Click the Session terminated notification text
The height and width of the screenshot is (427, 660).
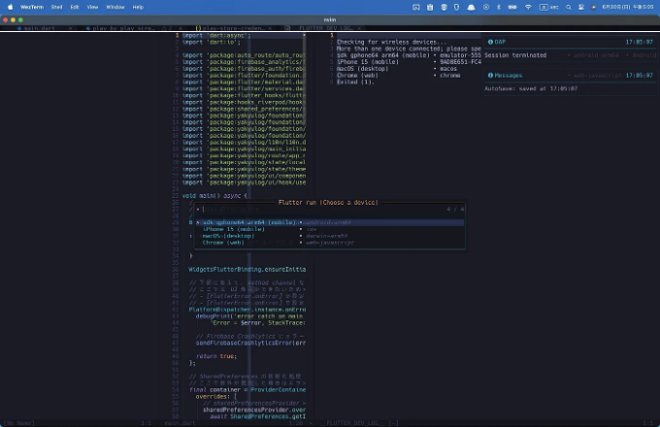(x=515, y=55)
